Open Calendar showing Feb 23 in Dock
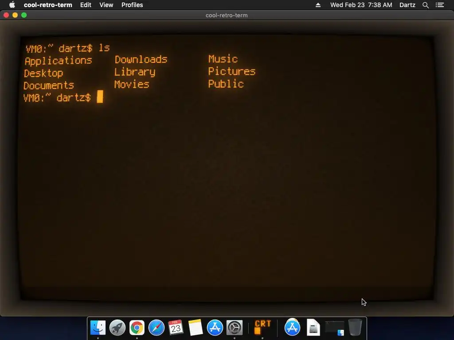Viewport: 454px width, 340px height. click(176, 328)
